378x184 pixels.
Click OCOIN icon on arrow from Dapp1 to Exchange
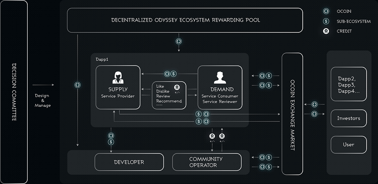pyautogui.click(x=262, y=85)
